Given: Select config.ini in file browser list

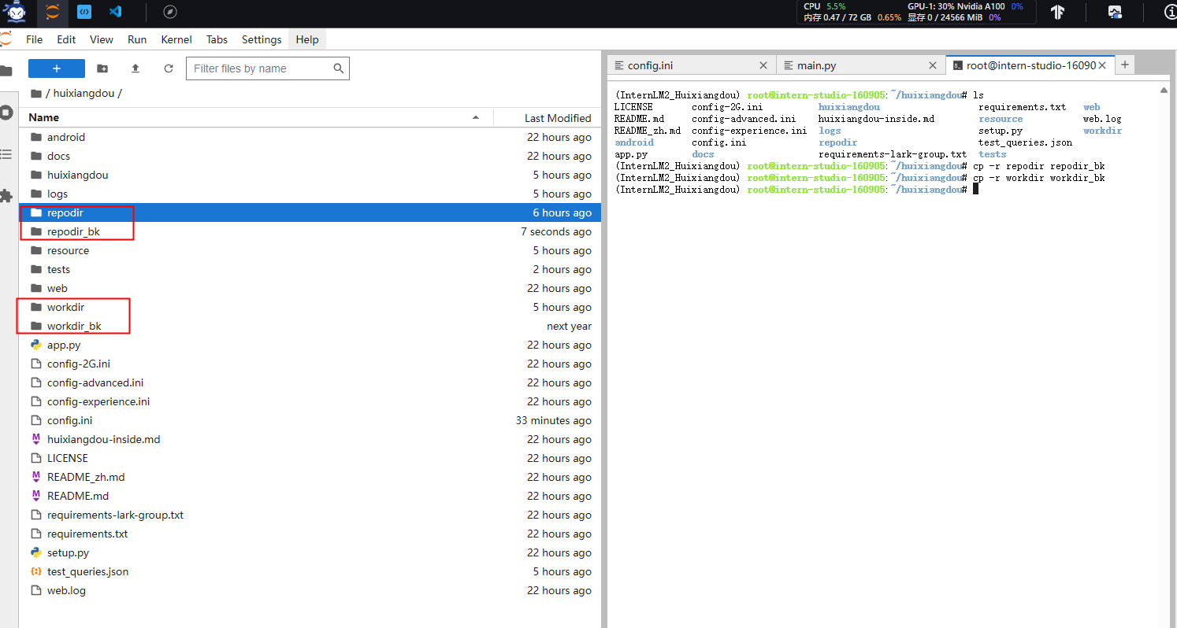Looking at the screenshot, I should [311, 420].
